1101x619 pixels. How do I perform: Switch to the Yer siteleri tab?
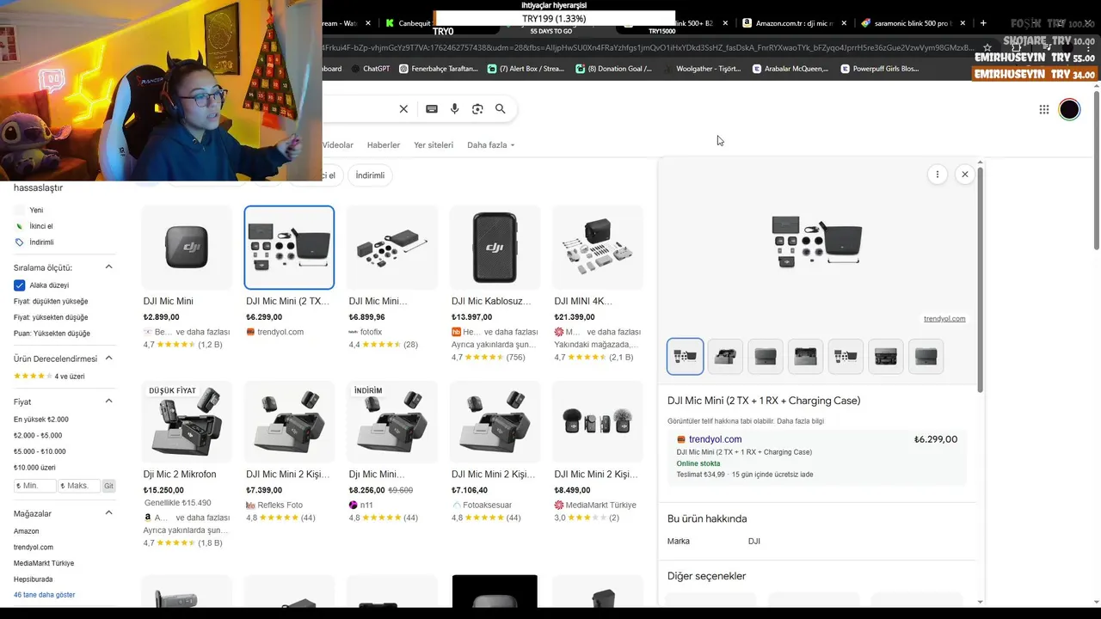(434, 145)
